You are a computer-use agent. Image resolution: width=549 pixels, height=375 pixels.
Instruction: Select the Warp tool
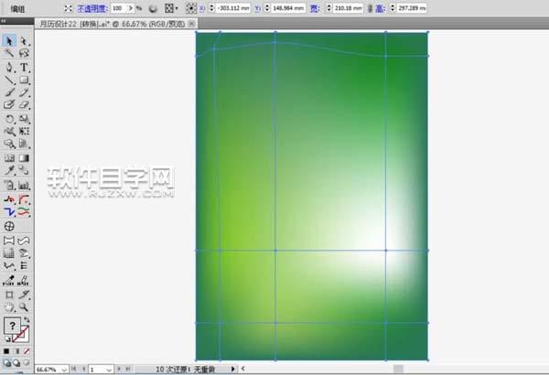(9, 132)
